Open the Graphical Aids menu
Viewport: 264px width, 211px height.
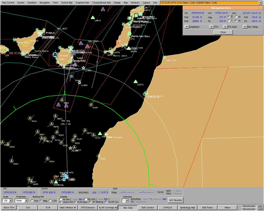[x=82, y=3]
